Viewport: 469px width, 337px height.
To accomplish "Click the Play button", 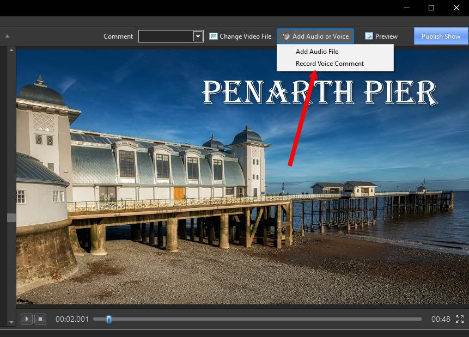I will click(26, 319).
